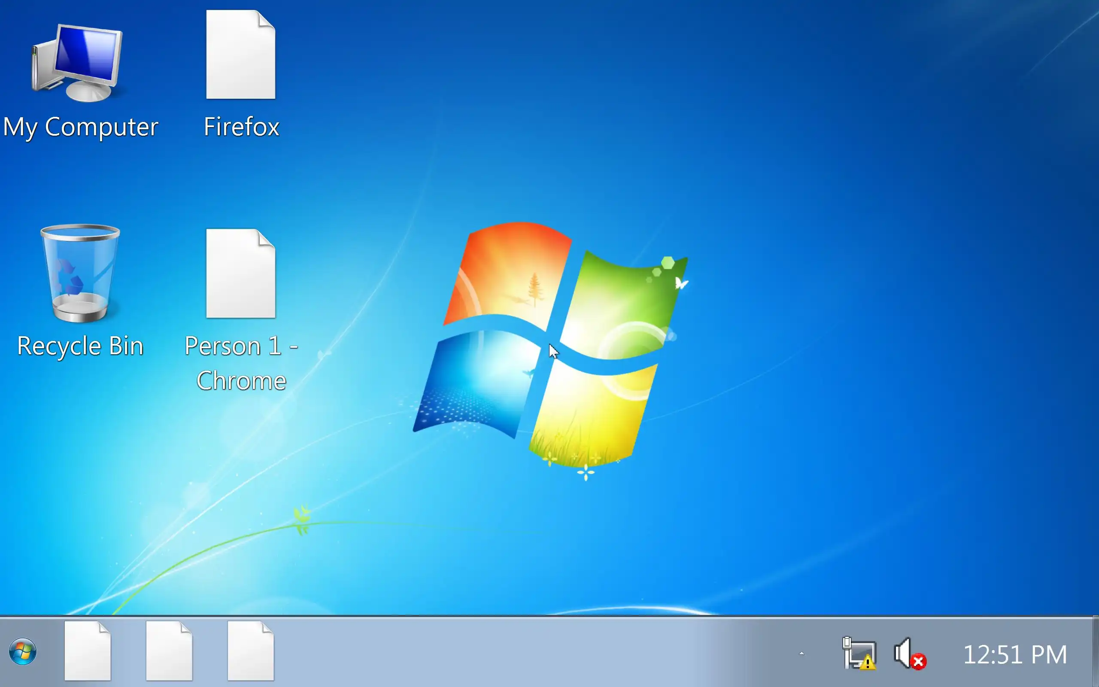Click the 'Recycle Bin' label text

[80, 346]
